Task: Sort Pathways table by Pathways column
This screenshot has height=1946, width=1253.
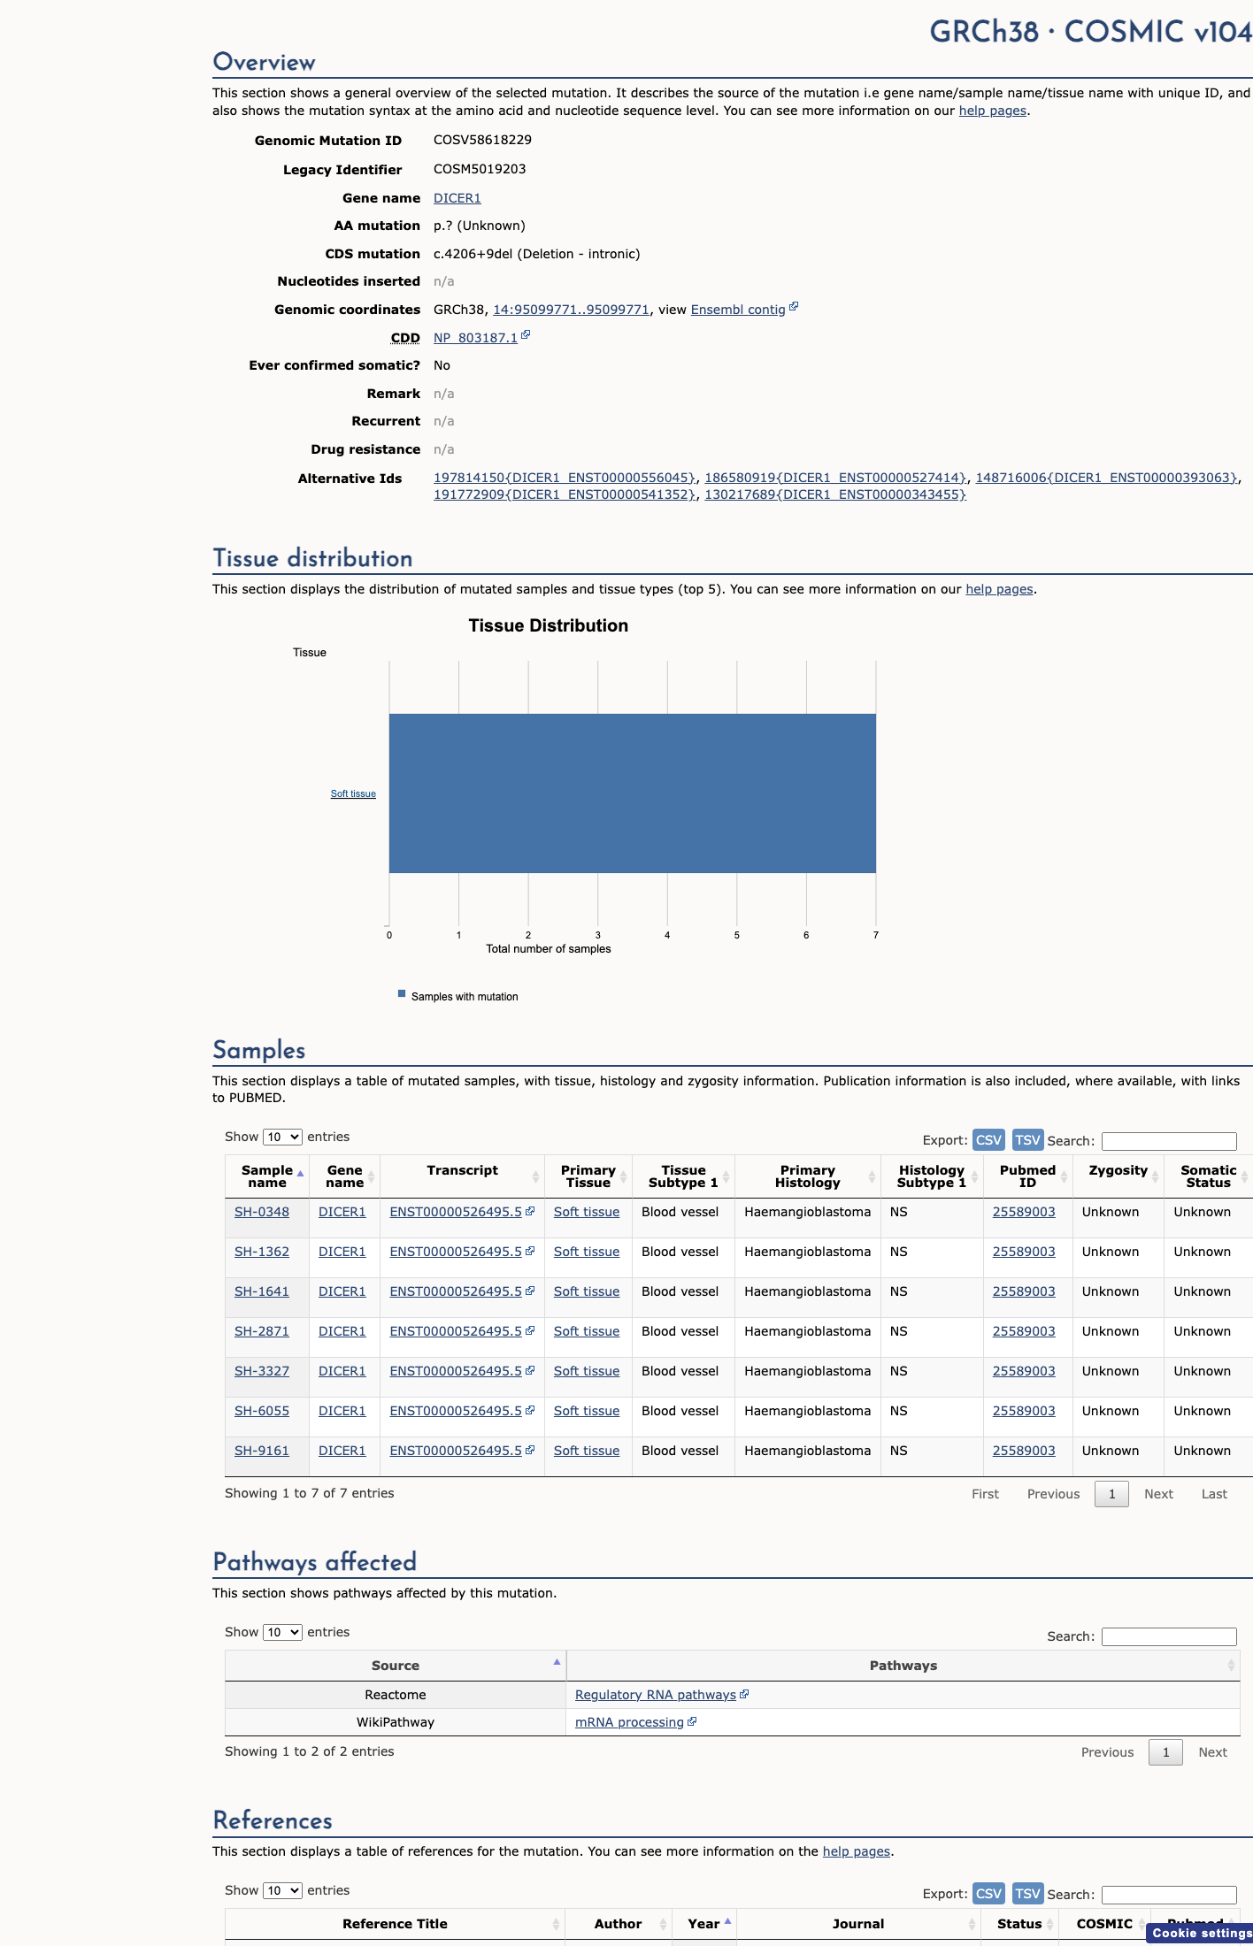Action: [903, 1666]
